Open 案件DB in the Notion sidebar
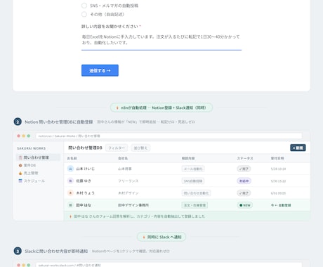 [27, 165]
